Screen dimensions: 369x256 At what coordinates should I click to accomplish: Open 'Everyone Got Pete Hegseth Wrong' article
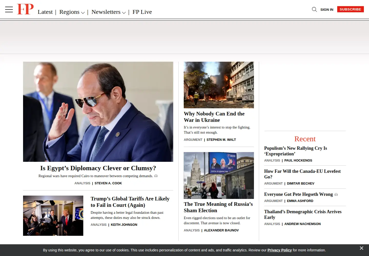click(x=299, y=194)
